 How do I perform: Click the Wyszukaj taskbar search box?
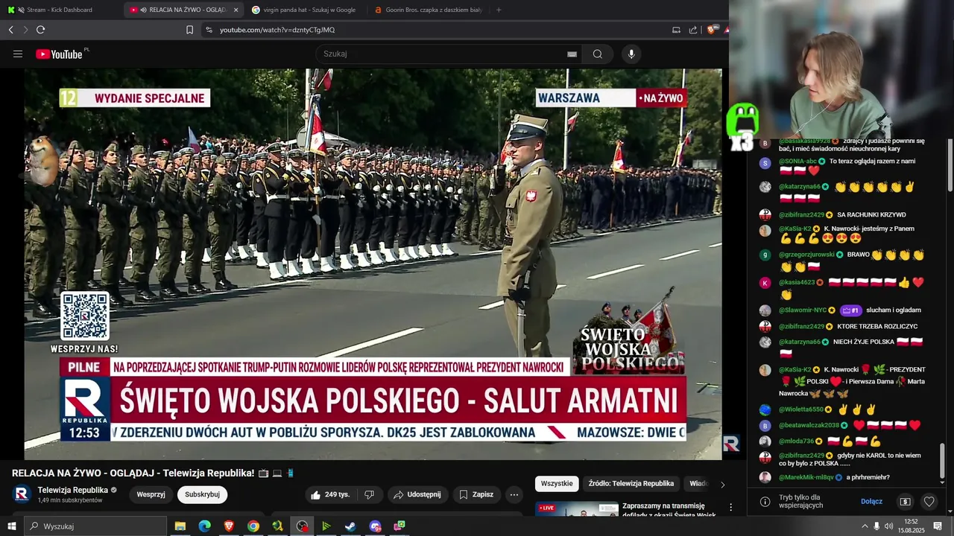click(x=95, y=526)
